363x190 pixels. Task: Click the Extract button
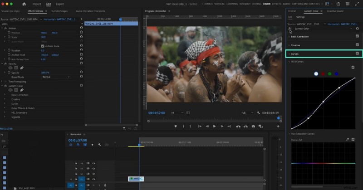click(245, 126)
